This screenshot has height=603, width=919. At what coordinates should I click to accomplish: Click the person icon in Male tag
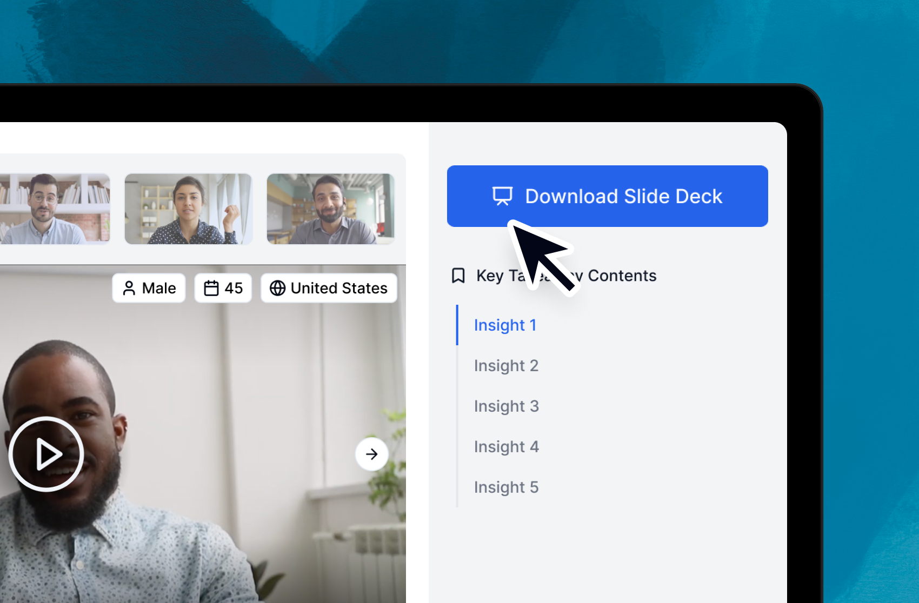click(x=129, y=289)
